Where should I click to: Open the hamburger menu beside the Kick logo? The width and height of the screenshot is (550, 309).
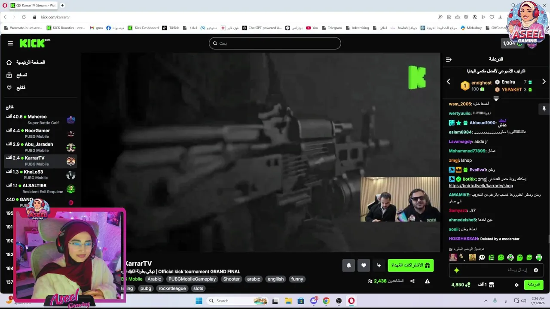[10, 43]
